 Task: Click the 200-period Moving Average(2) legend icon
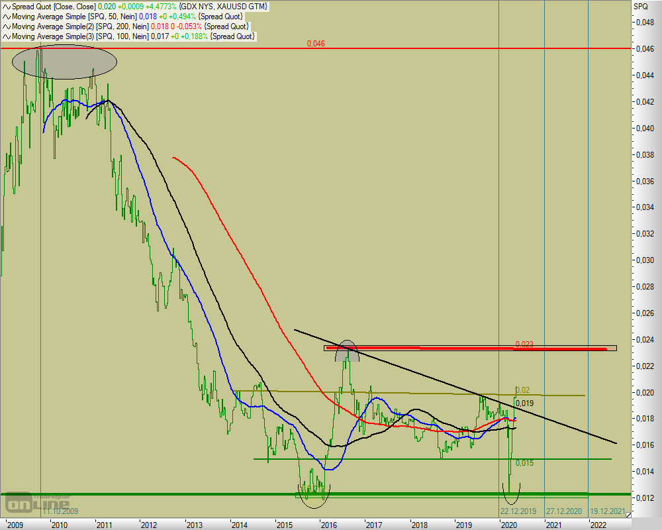pyautogui.click(x=6, y=26)
